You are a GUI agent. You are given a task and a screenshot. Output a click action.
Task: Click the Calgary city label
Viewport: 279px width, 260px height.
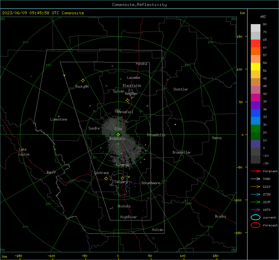pyautogui.click(x=121, y=182)
